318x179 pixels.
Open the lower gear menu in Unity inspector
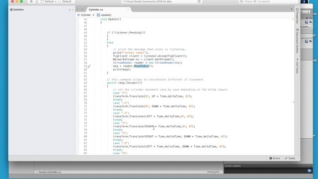311,41
